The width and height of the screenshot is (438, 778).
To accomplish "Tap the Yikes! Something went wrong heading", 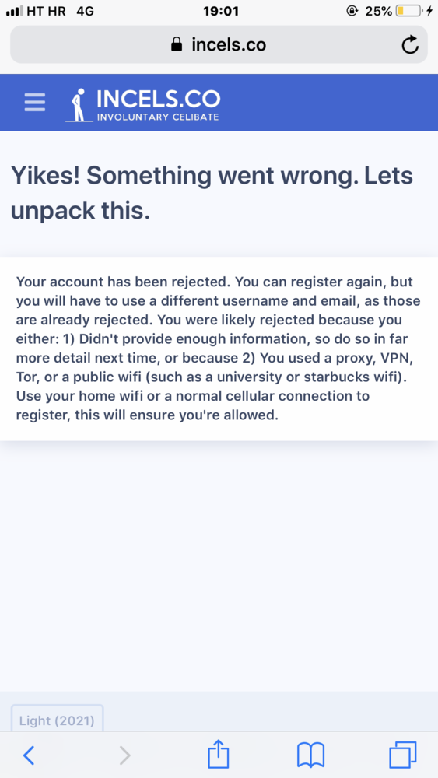I will tap(212, 192).
